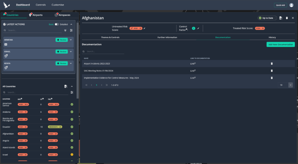Expand the Kenya action card
Viewport: 298px width, 164px height.
[71, 63]
